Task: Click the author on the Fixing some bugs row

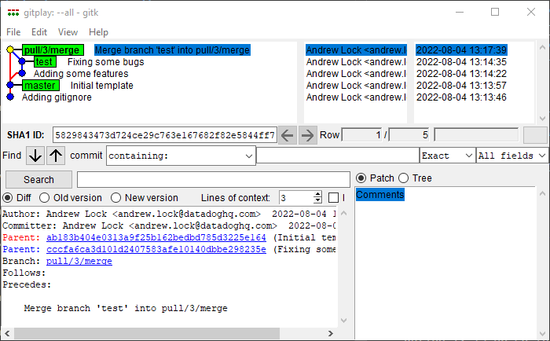Action: click(x=356, y=62)
